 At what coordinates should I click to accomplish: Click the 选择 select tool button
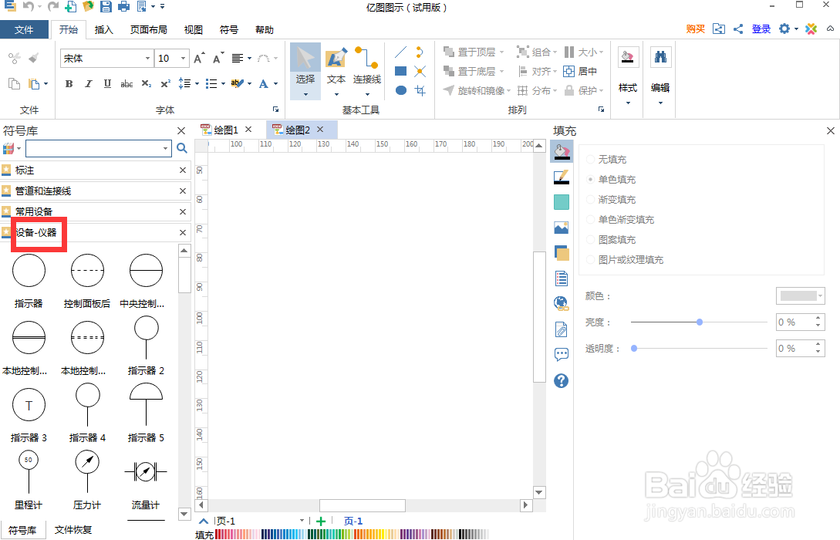pos(305,71)
